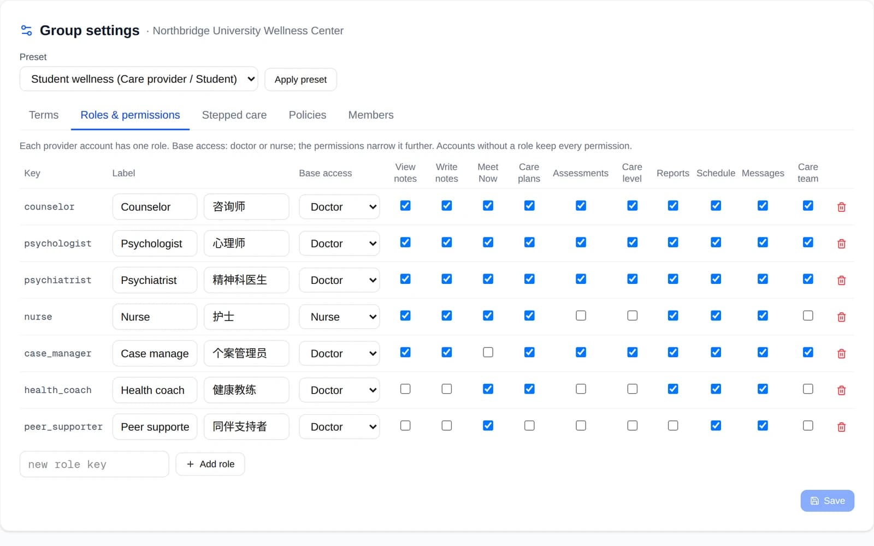Edit the Case manager label field

tap(155, 353)
